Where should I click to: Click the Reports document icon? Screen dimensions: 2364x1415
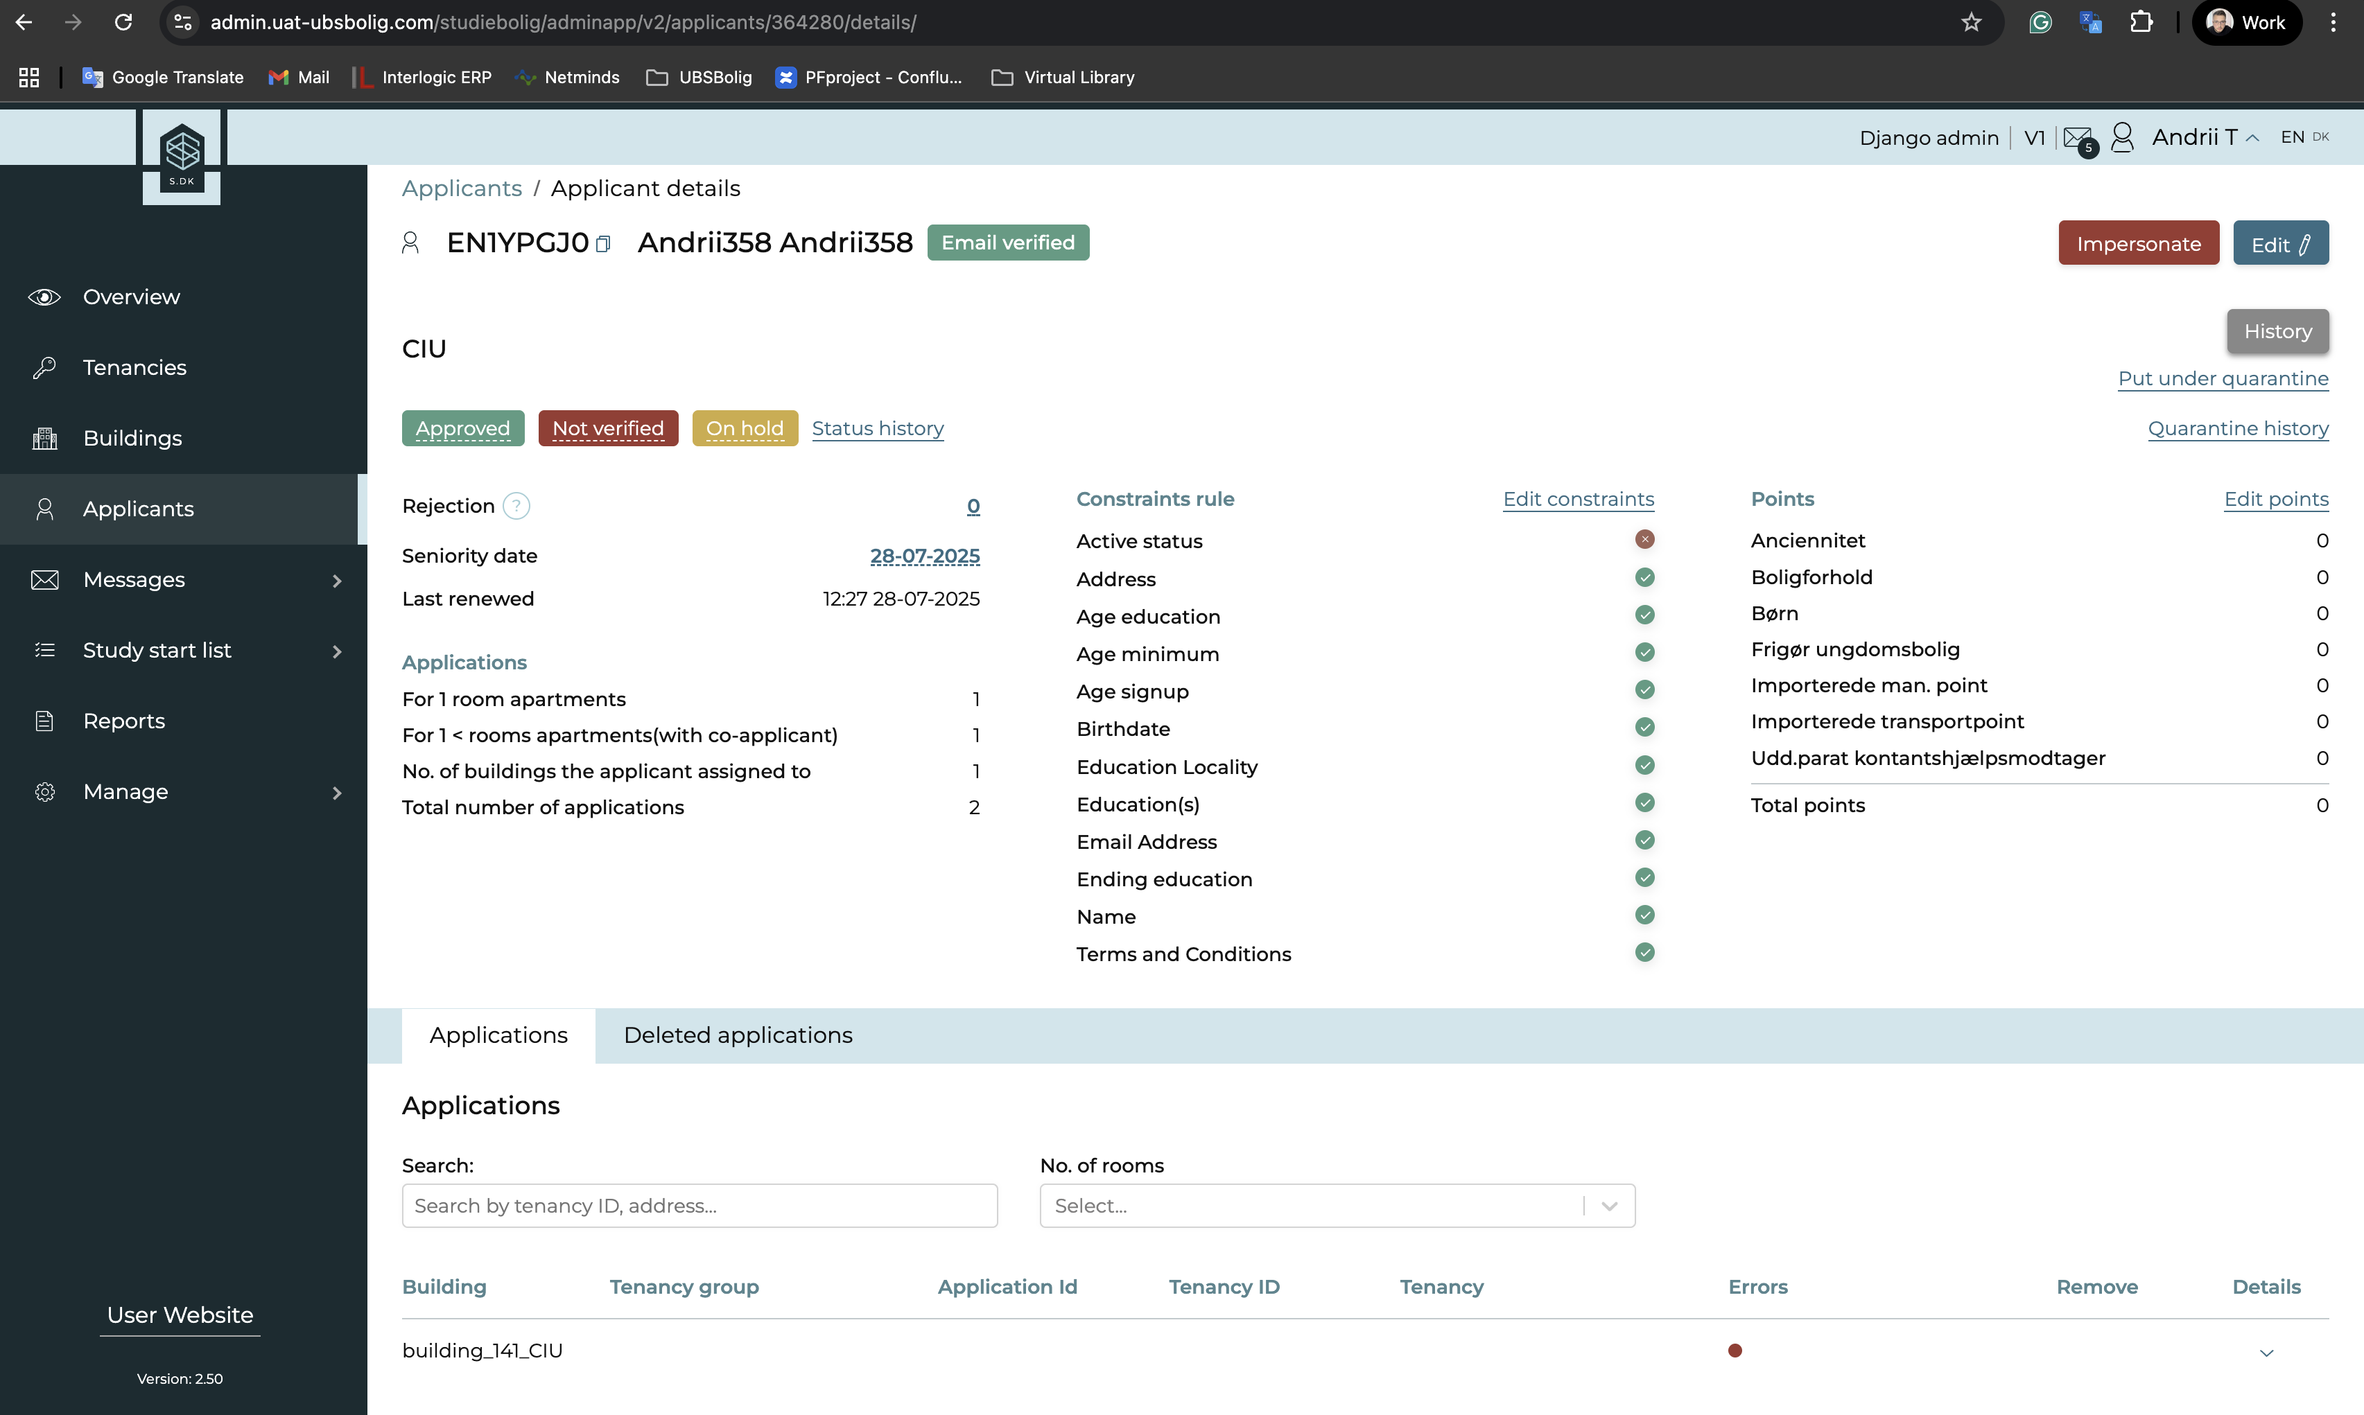tap(44, 722)
